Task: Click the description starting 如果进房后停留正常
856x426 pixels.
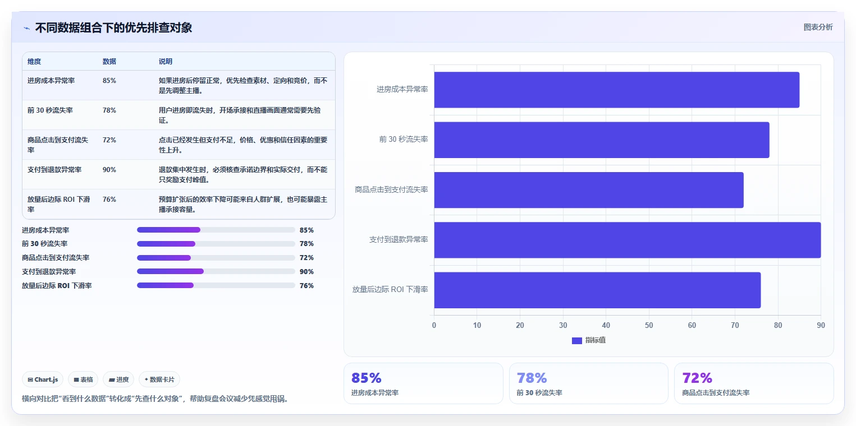Action: click(x=243, y=86)
